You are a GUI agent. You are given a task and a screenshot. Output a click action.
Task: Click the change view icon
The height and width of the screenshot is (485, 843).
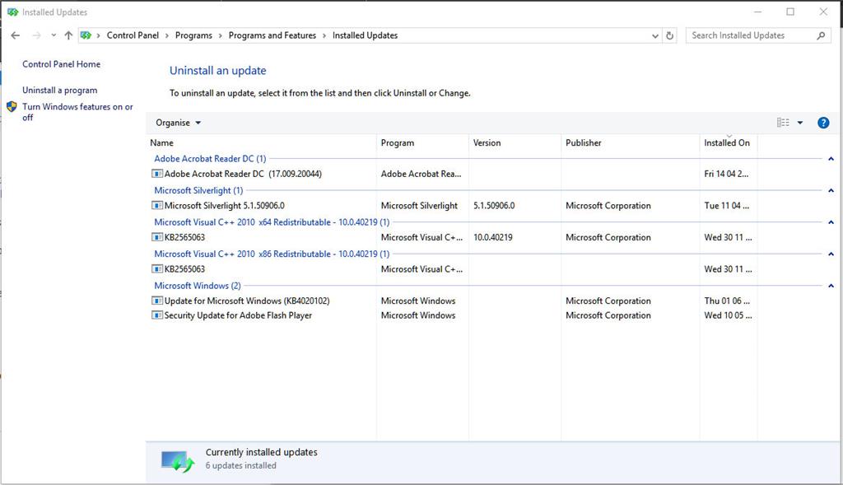tap(783, 123)
